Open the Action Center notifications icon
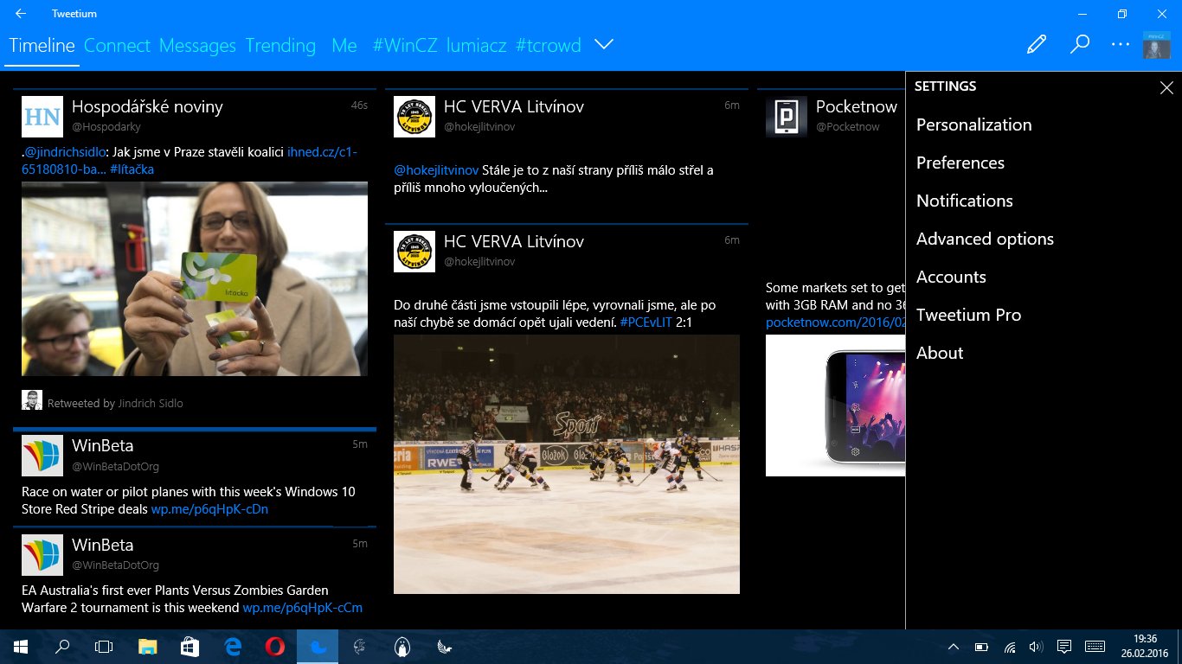The height and width of the screenshot is (664, 1182). tap(1064, 647)
